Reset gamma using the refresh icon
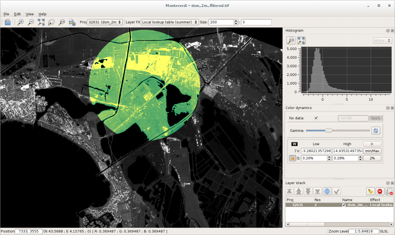 pyautogui.click(x=375, y=131)
